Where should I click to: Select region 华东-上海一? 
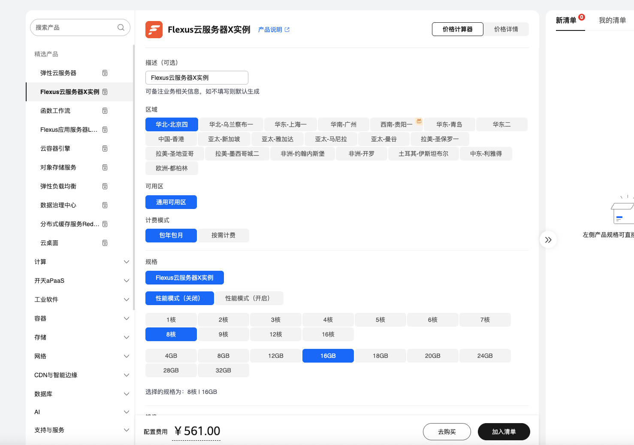click(291, 124)
